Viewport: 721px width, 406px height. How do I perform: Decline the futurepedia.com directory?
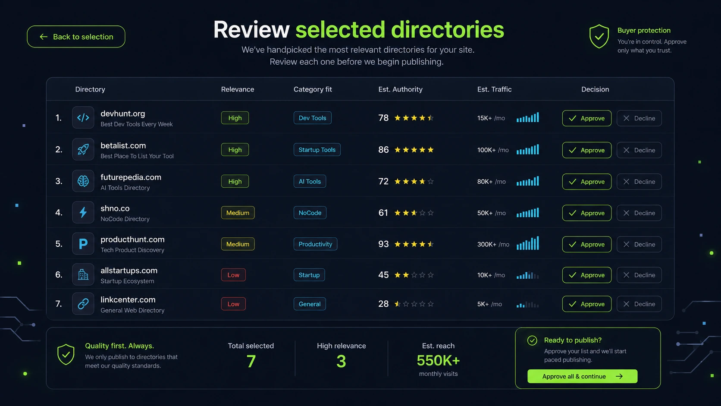(639, 182)
